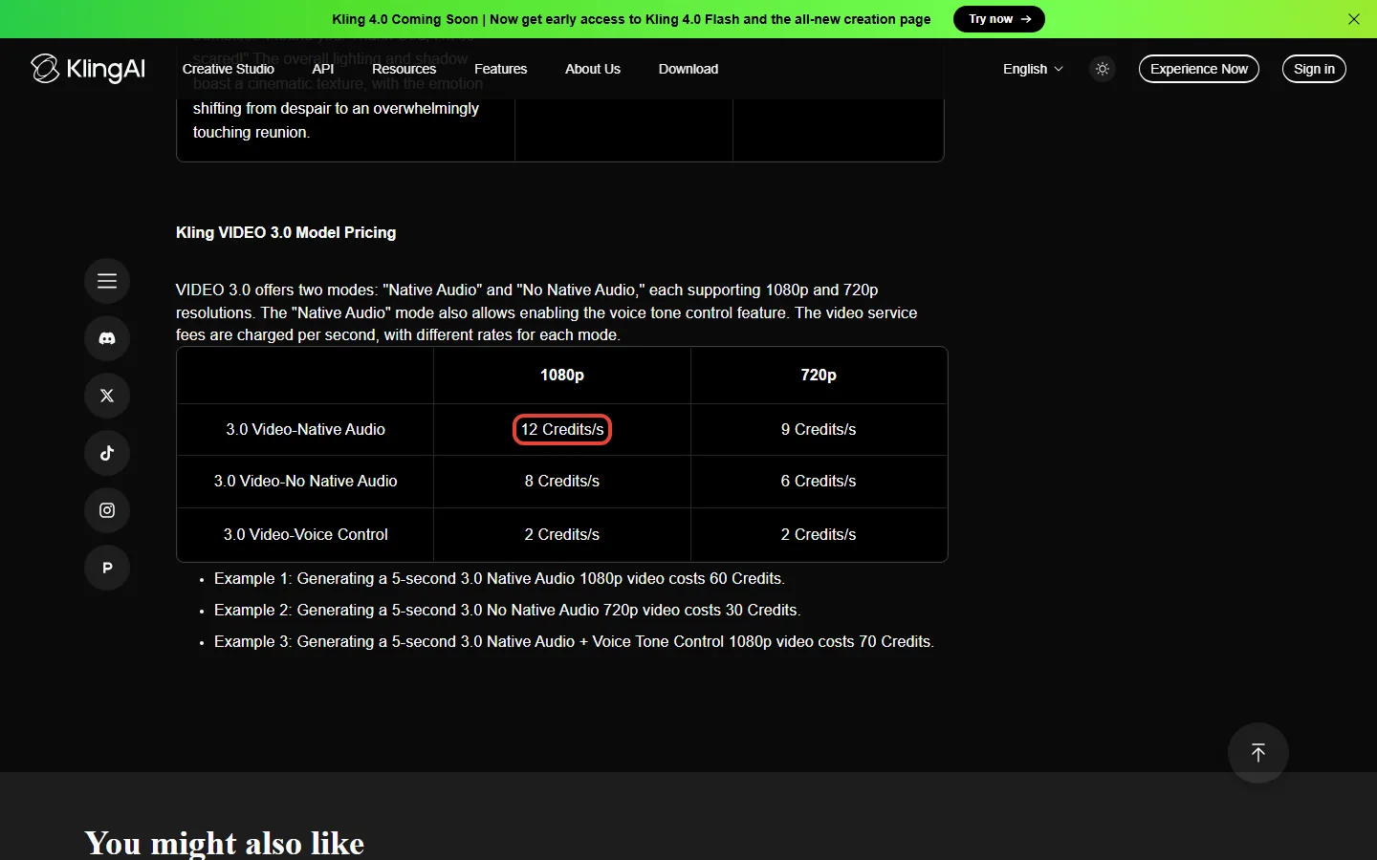
Task: Visit the X social icon
Action: click(x=107, y=396)
